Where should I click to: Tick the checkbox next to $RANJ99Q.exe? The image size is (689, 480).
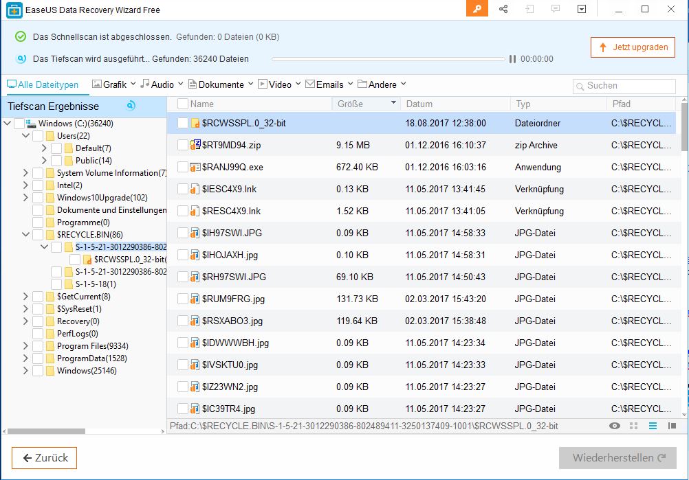(x=182, y=167)
